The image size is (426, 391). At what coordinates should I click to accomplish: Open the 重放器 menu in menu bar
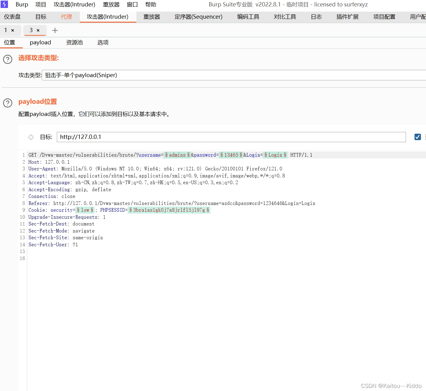(x=111, y=5)
